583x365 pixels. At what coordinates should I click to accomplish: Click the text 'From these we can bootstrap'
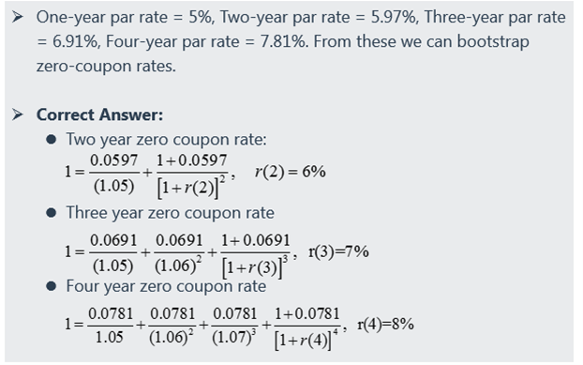click(x=421, y=41)
